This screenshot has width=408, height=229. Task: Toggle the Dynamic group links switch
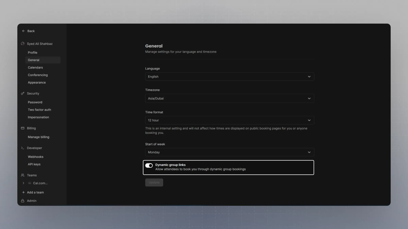pyautogui.click(x=149, y=165)
